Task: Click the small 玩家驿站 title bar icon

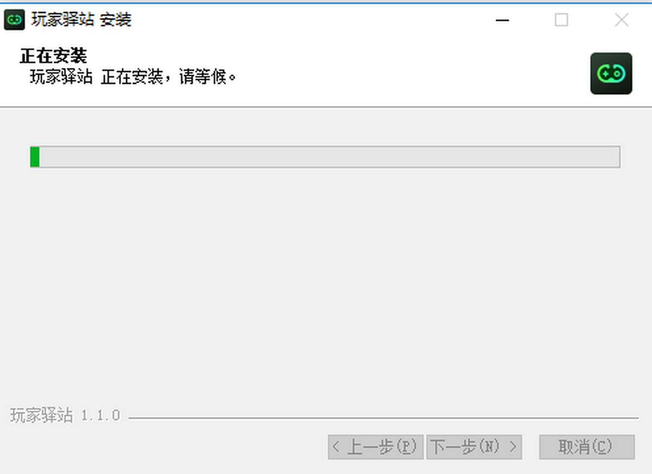Action: tap(14, 20)
